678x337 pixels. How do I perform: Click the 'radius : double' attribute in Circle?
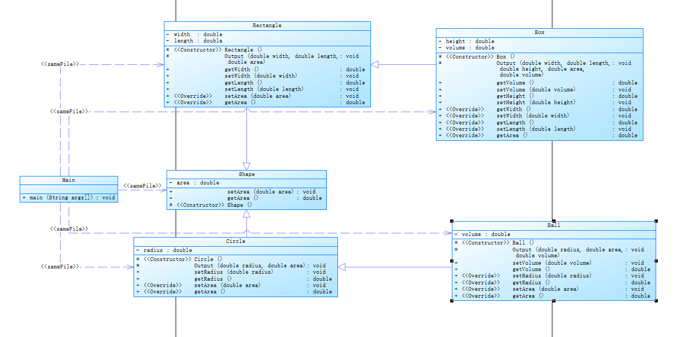(x=164, y=250)
